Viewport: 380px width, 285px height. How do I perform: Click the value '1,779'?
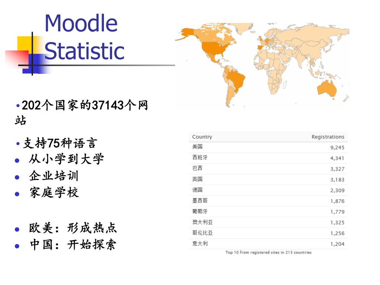pos(337,212)
